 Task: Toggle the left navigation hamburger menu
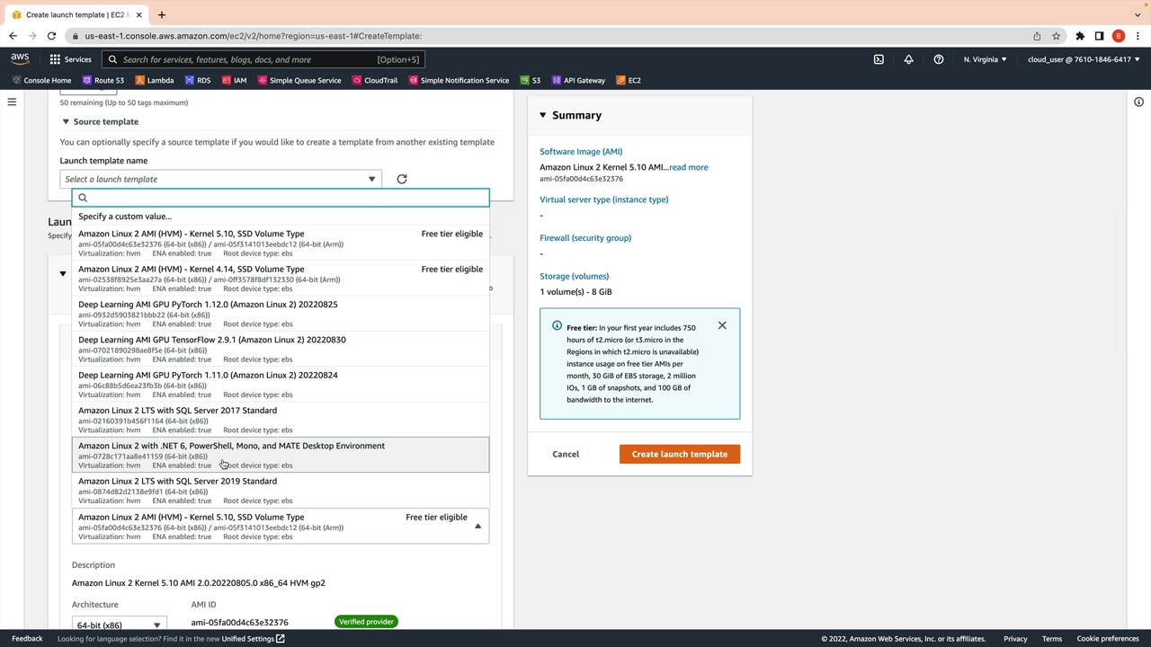coord(12,102)
